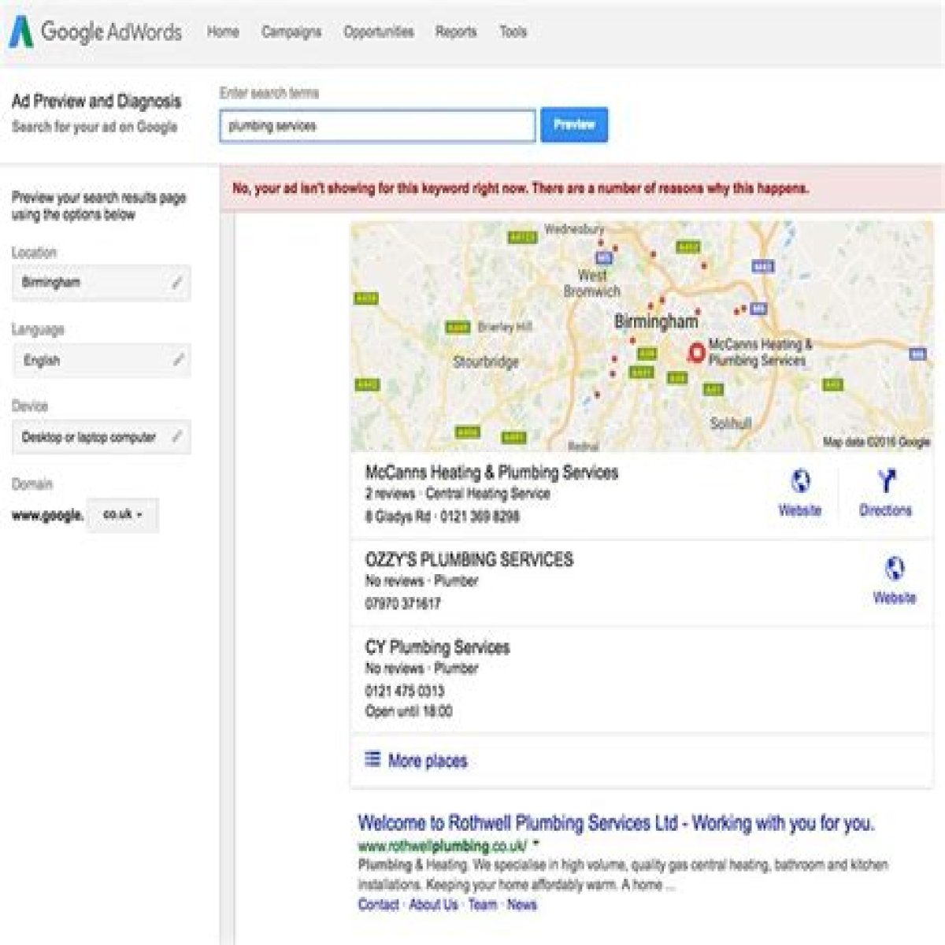Screen dimensions: 945x945
Task: Click the Contact sitelink
Action: point(379,905)
